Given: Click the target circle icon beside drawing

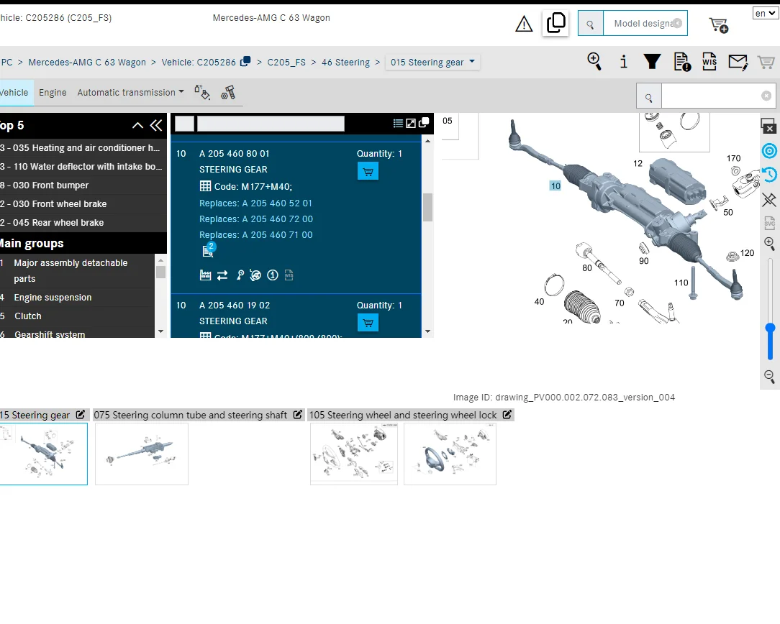Looking at the screenshot, I should (x=769, y=150).
